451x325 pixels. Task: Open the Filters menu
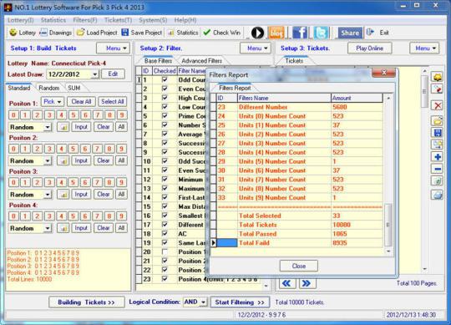click(x=85, y=20)
